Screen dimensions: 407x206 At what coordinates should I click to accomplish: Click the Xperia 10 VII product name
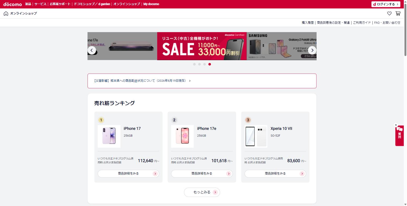(x=281, y=129)
